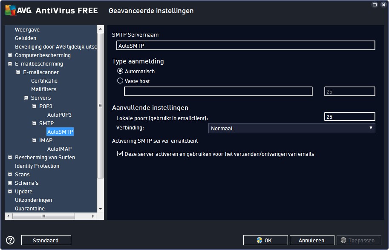
Task: Maximize the settings window
Action: 375,5
